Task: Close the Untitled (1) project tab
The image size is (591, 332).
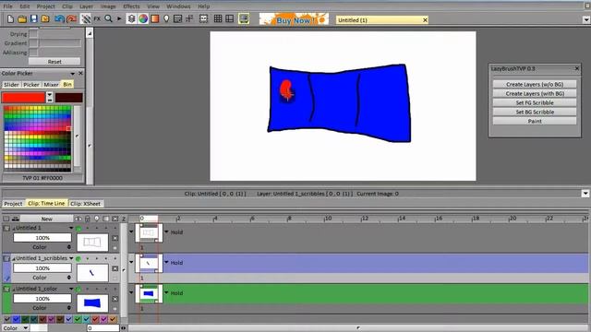Action: click(x=425, y=20)
